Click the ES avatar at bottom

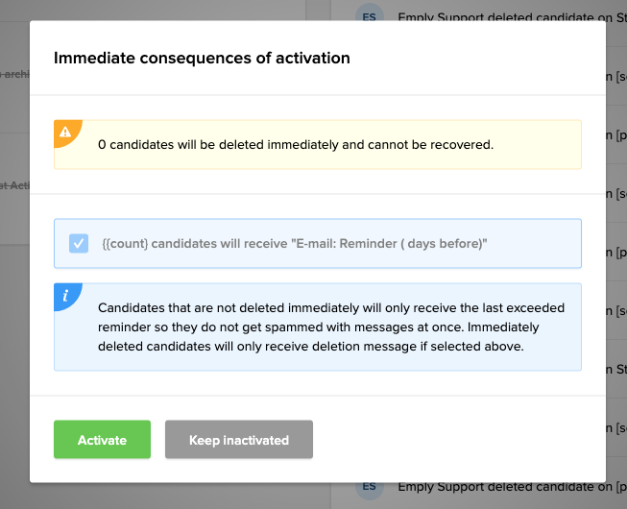point(368,487)
